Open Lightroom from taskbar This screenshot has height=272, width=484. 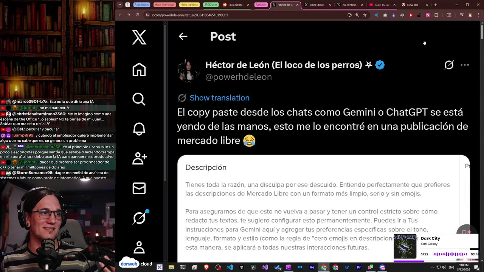(347, 267)
